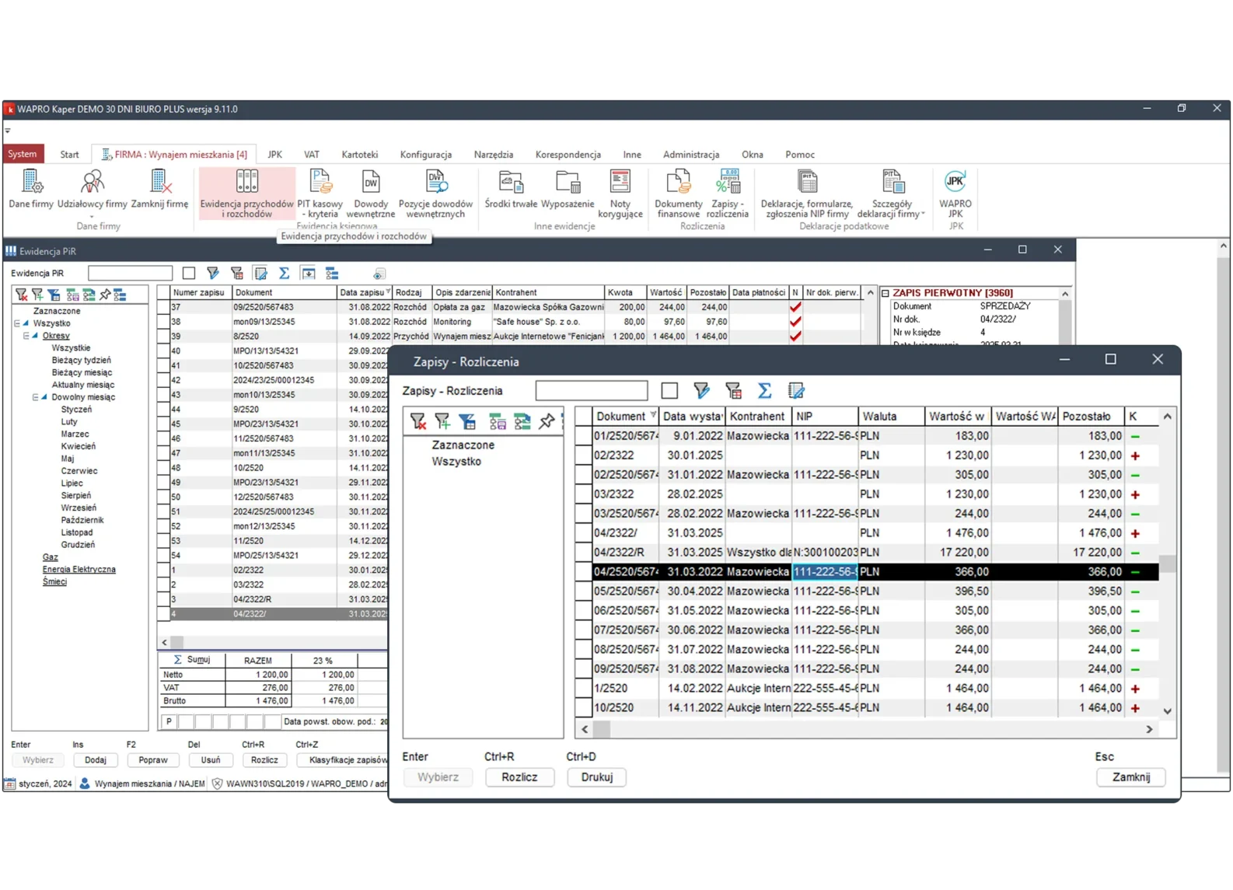1233x890 pixels.
Task: Open the Szczegóły deklaracji firmy dropdown arrow
Action: point(923,215)
